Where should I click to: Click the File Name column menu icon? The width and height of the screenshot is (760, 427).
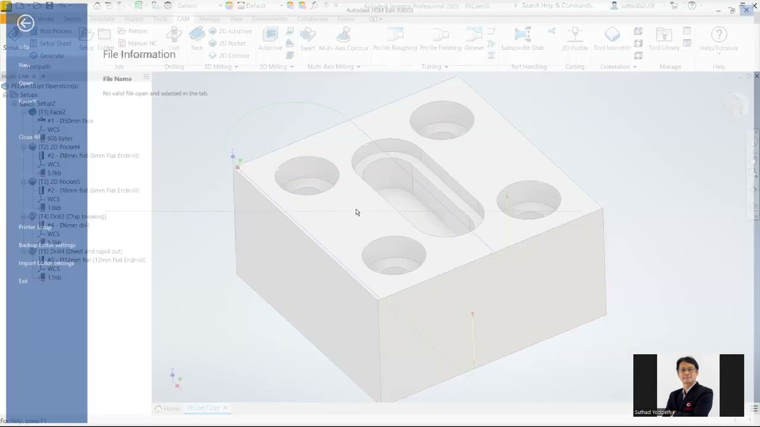coord(146,77)
